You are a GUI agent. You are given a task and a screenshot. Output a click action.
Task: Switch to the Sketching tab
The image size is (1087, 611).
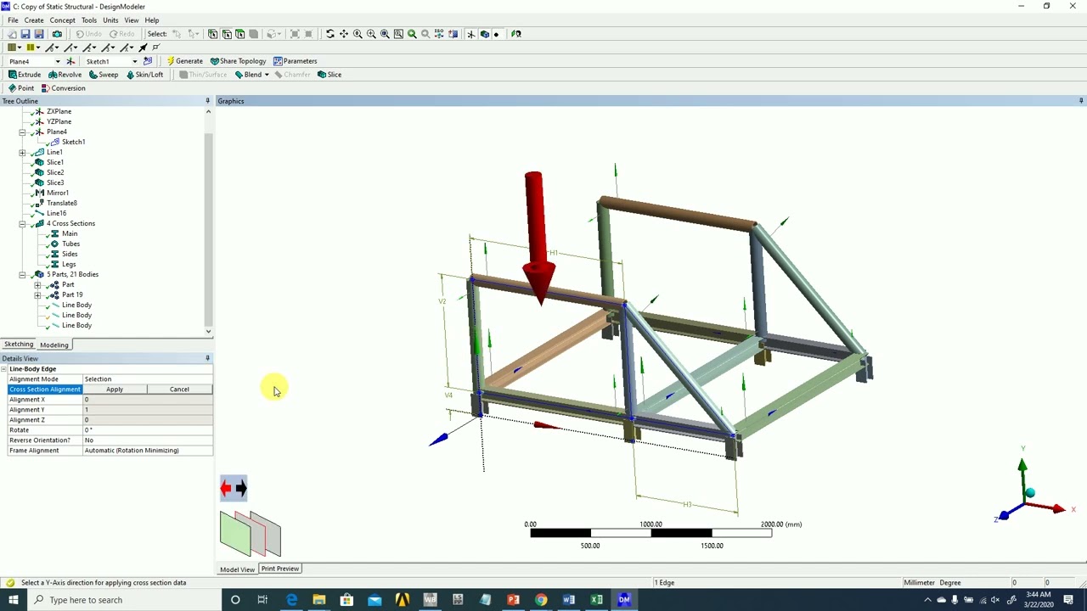pyautogui.click(x=19, y=345)
